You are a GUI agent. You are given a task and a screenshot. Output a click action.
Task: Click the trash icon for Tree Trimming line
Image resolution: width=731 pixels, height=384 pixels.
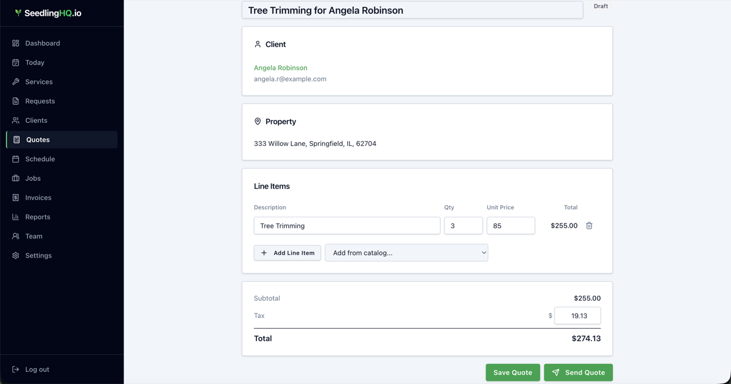click(x=589, y=226)
